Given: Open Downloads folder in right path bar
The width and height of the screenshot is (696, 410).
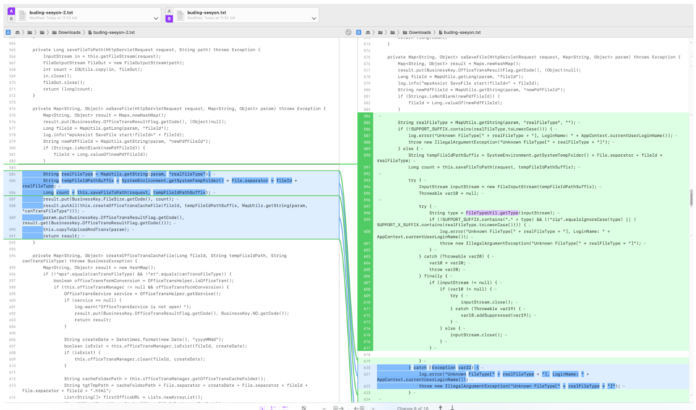Looking at the screenshot, I should 419,32.
